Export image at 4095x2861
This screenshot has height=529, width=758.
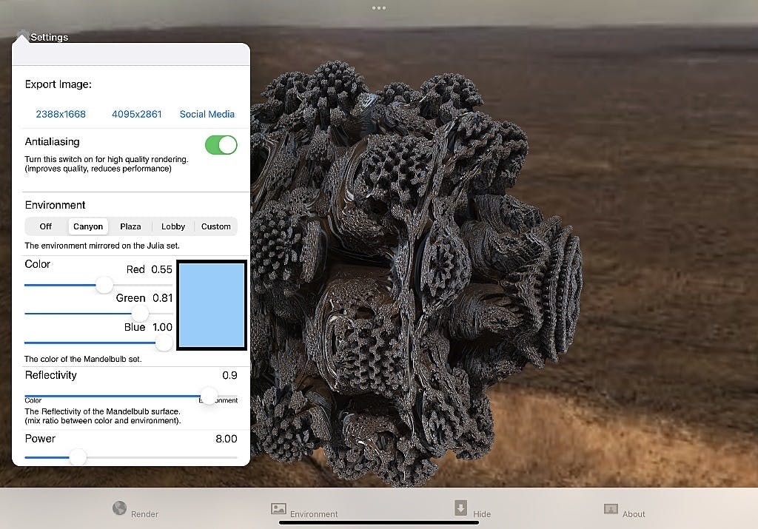(137, 114)
